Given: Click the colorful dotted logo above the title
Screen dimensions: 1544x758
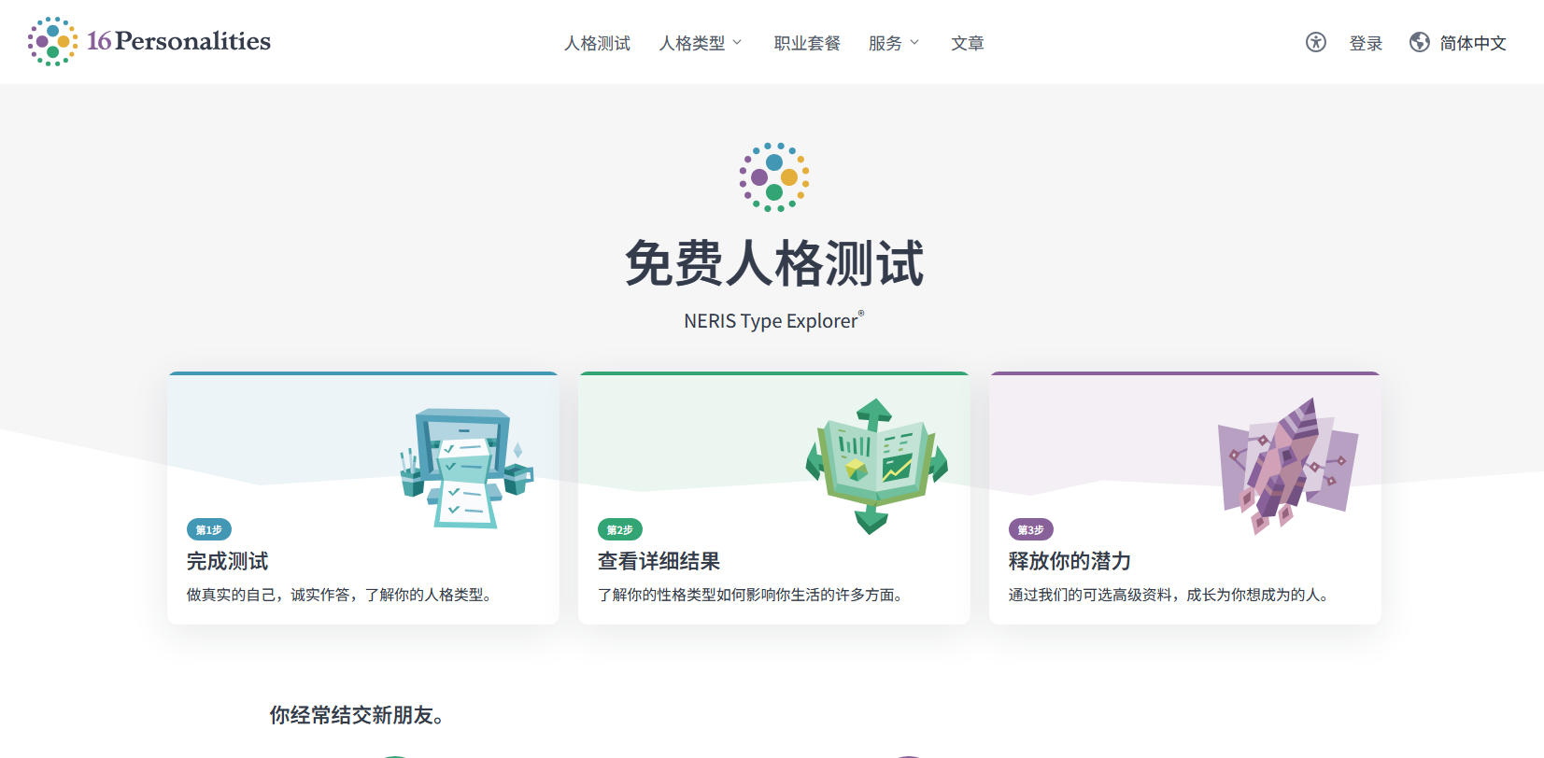Looking at the screenshot, I should tap(773, 177).
